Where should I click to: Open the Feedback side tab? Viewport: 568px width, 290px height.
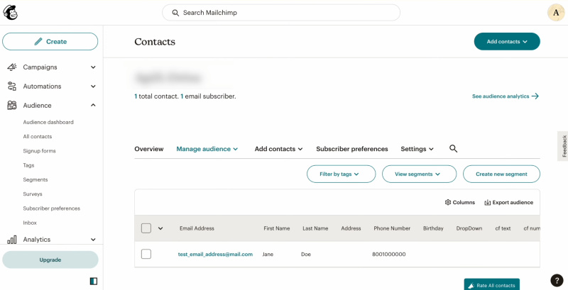pyautogui.click(x=563, y=146)
